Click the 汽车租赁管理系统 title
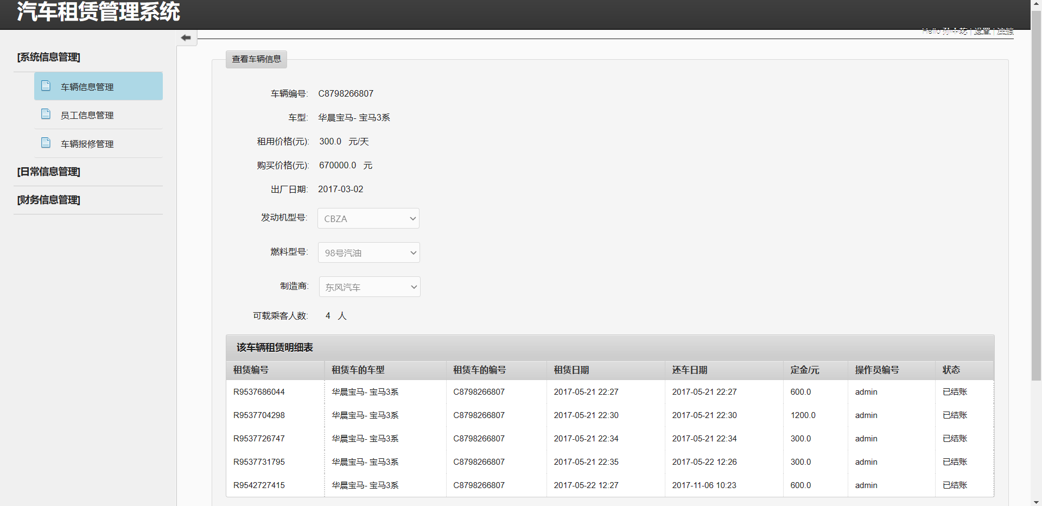 [98, 12]
